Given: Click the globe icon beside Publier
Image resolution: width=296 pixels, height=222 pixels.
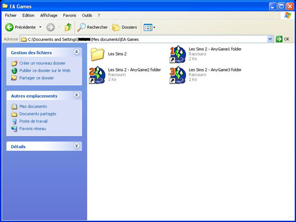Looking at the screenshot, I should tap(14, 70).
